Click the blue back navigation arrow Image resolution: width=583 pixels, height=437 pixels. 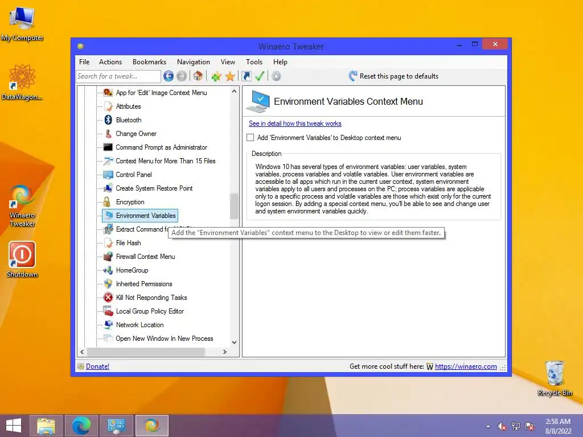click(169, 76)
